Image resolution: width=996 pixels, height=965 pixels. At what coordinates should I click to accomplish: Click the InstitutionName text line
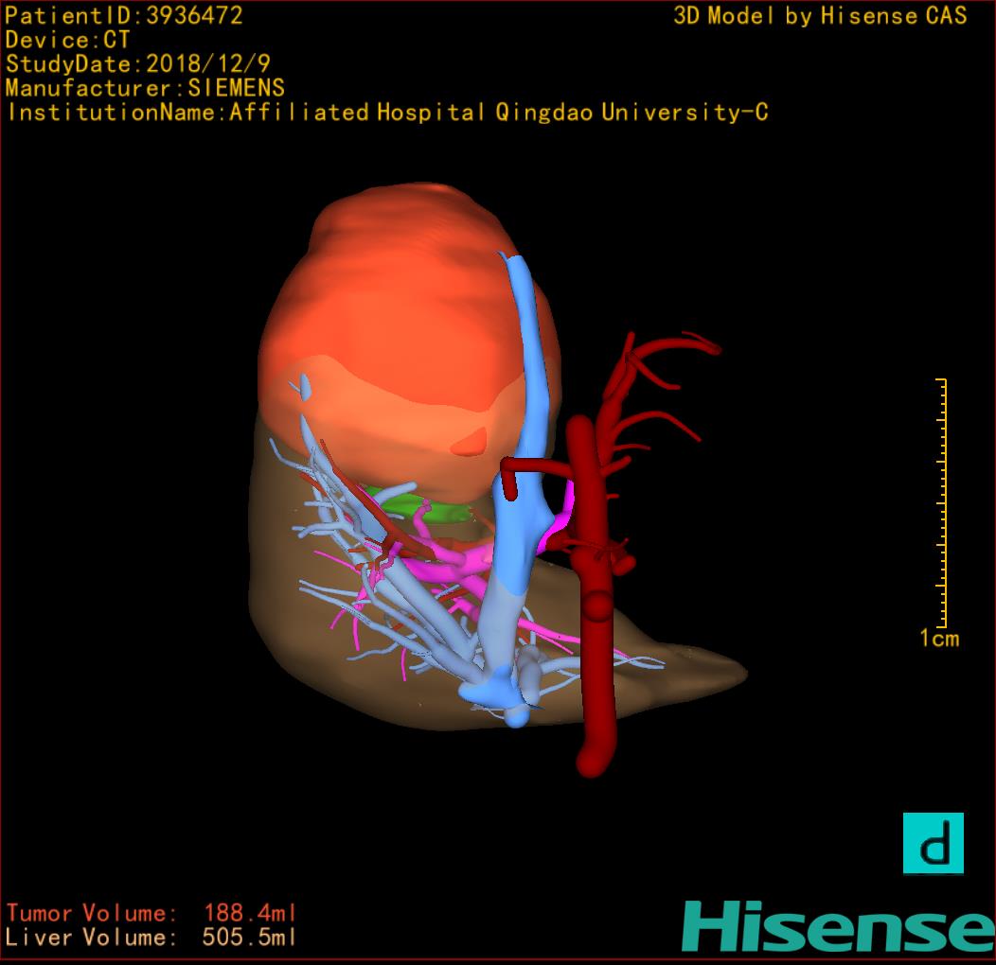387,113
